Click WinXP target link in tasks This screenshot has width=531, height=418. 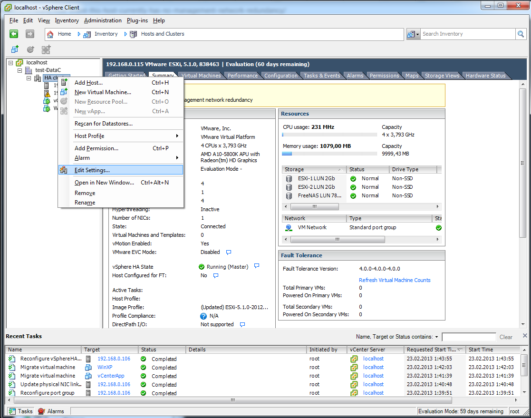point(105,368)
